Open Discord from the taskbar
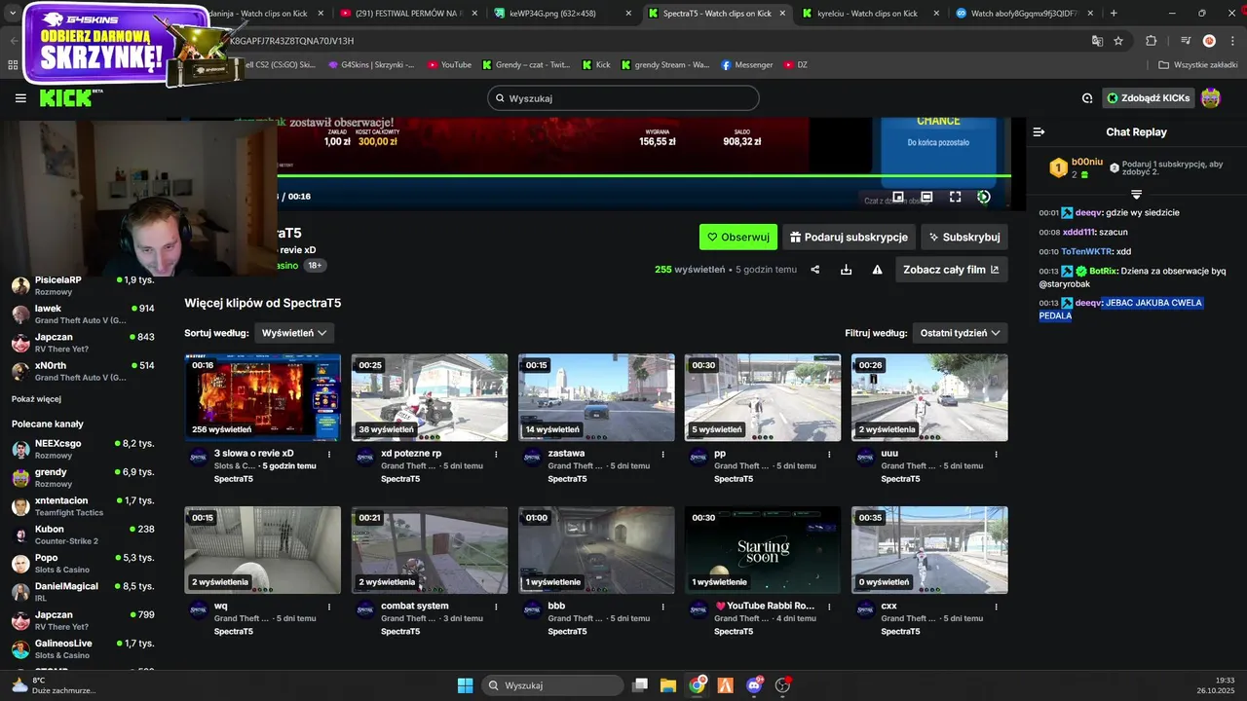 (x=754, y=685)
